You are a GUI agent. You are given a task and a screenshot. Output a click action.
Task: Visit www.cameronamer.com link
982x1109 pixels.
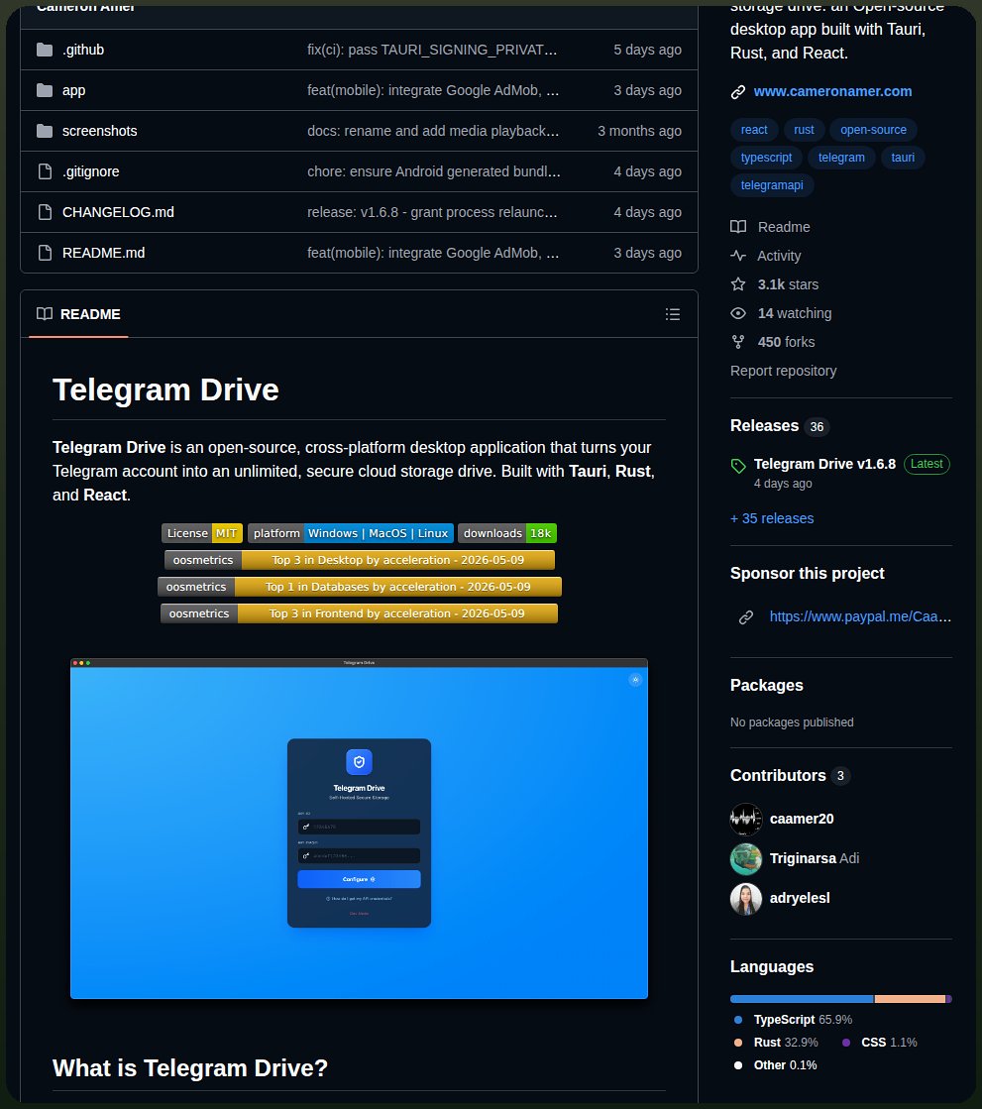click(832, 91)
